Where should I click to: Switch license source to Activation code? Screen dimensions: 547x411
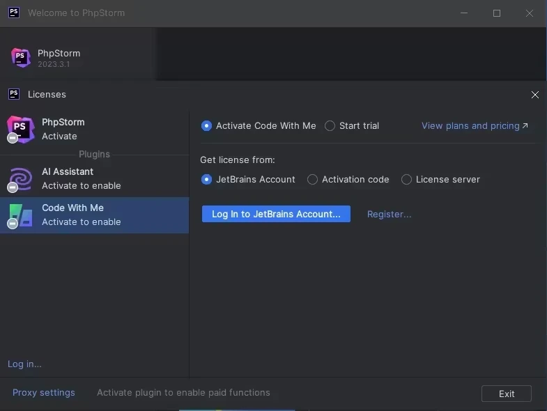(x=312, y=180)
